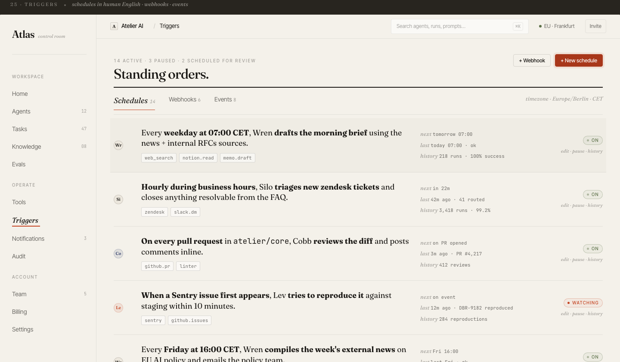Switch to the Webhooks tab

coord(185,99)
